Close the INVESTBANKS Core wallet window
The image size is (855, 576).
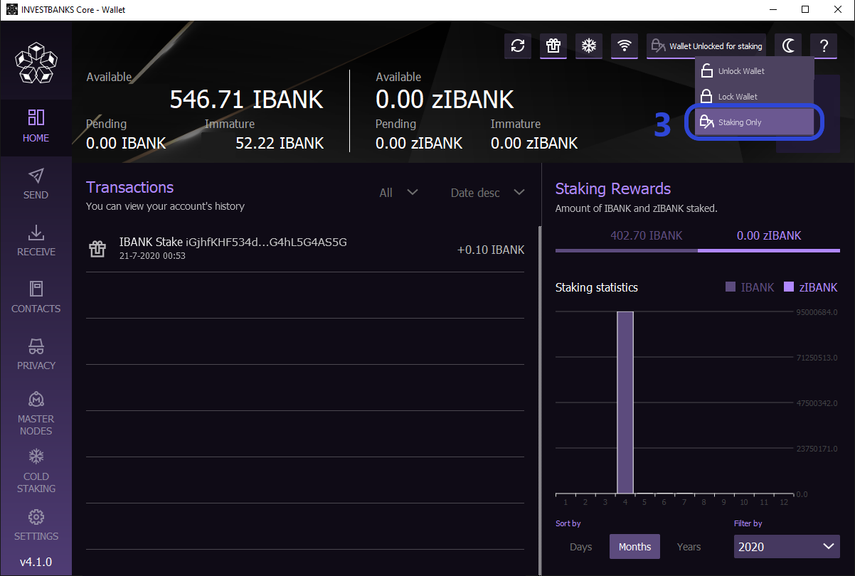coord(838,9)
